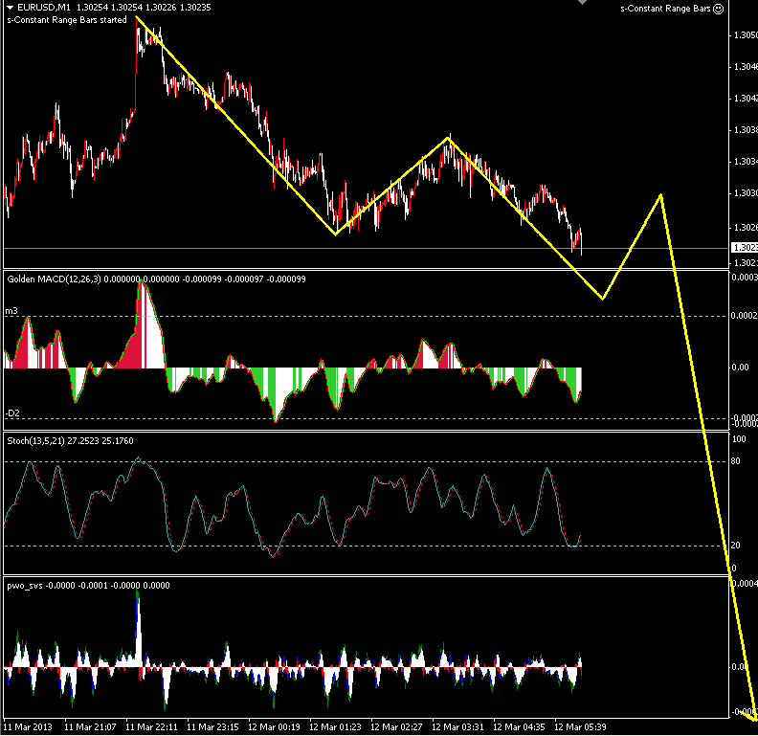Click the chart shift triangle marker at top

click(x=582, y=3)
